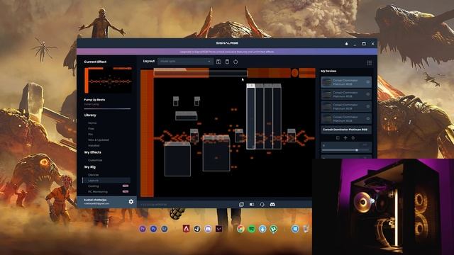Open the Discord icon in the SignalRGB footer
Screen dimensions: 454x255
(x=272, y=205)
